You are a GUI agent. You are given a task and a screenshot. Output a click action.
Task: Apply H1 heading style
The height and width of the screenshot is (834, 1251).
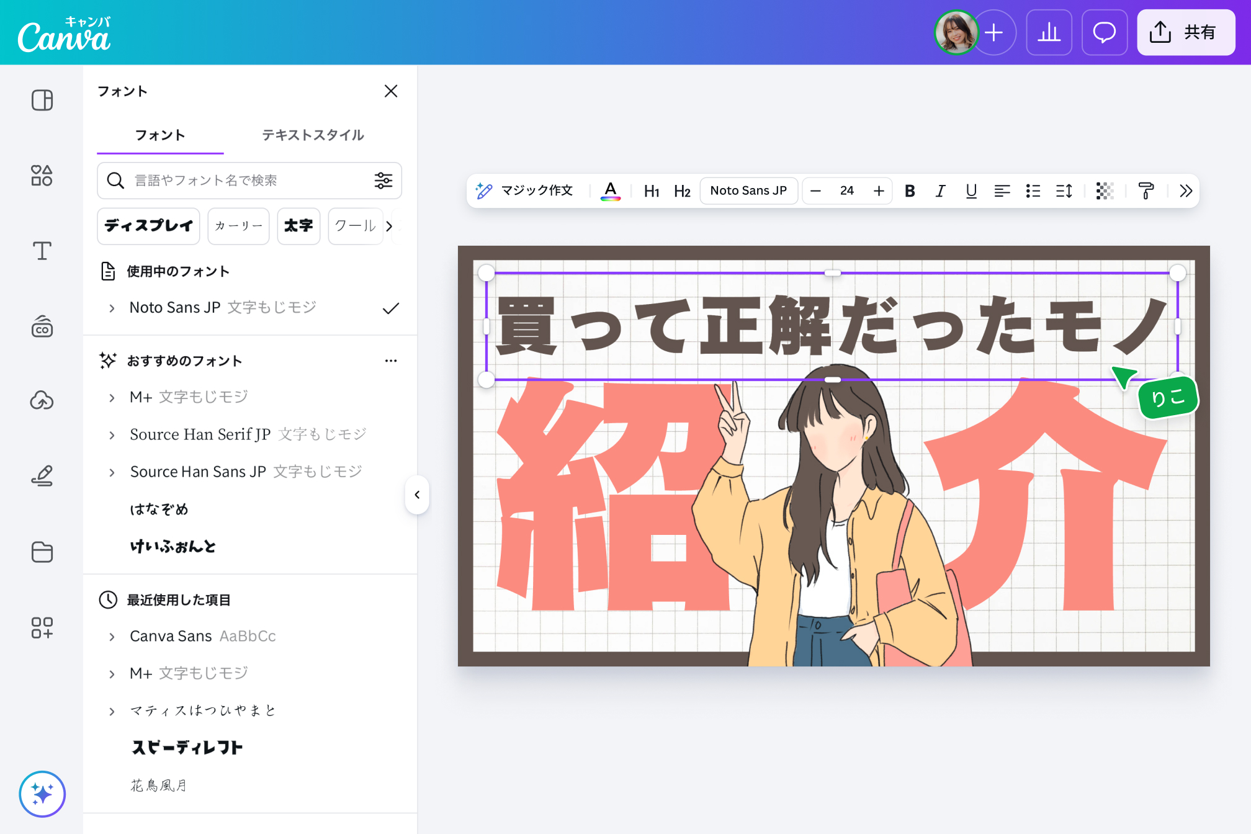652,191
